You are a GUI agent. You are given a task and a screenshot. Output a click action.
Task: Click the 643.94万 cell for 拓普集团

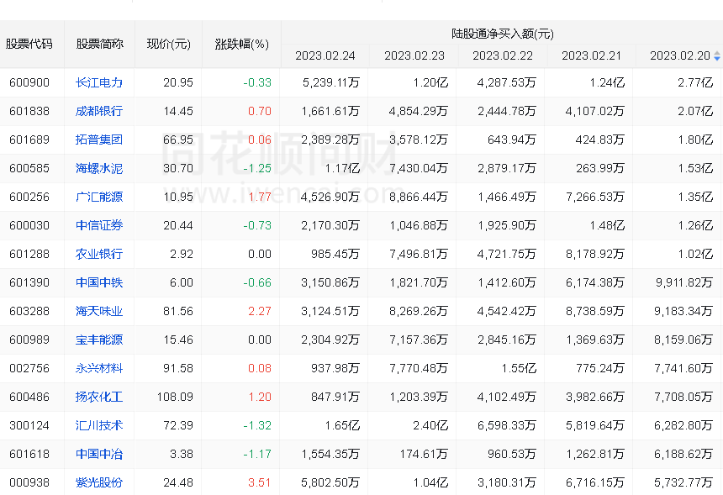[x=512, y=140]
